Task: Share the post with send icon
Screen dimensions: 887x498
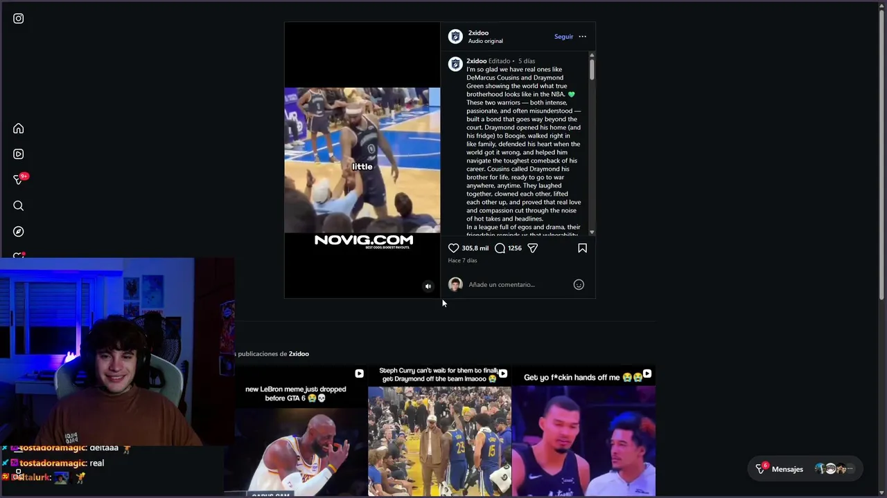Action: point(532,248)
